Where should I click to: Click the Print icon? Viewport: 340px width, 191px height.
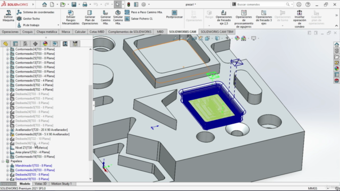pyautogui.click(x=85, y=4)
